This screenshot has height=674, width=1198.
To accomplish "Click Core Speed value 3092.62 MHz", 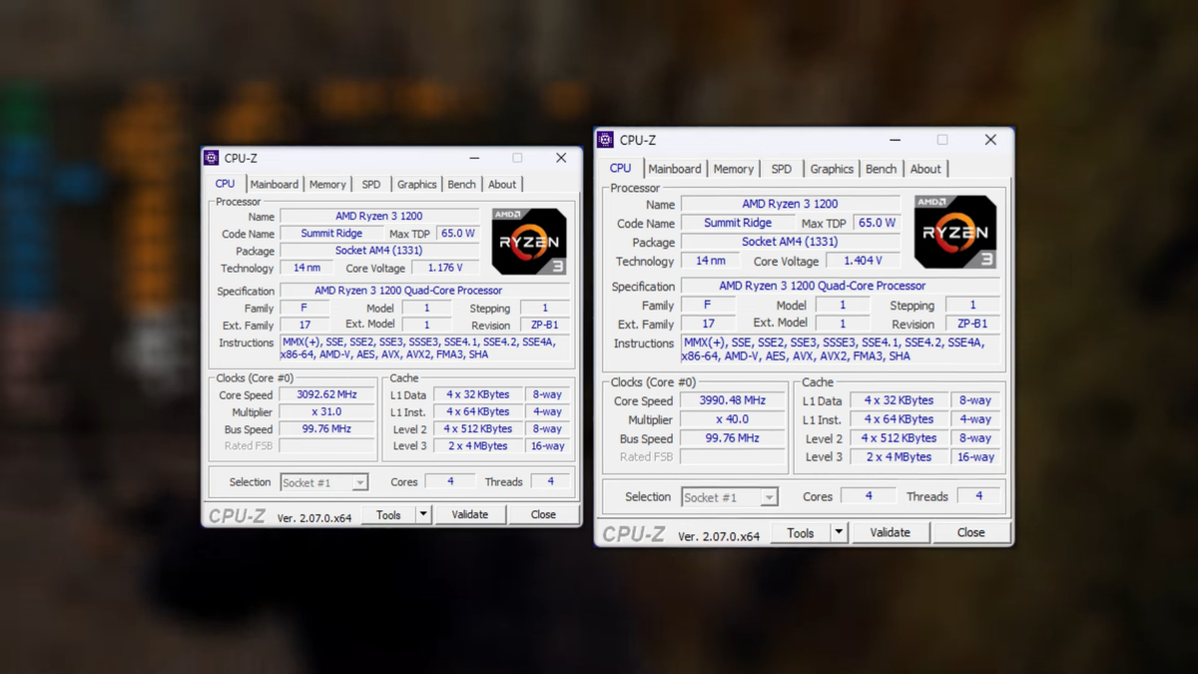I will pos(326,395).
